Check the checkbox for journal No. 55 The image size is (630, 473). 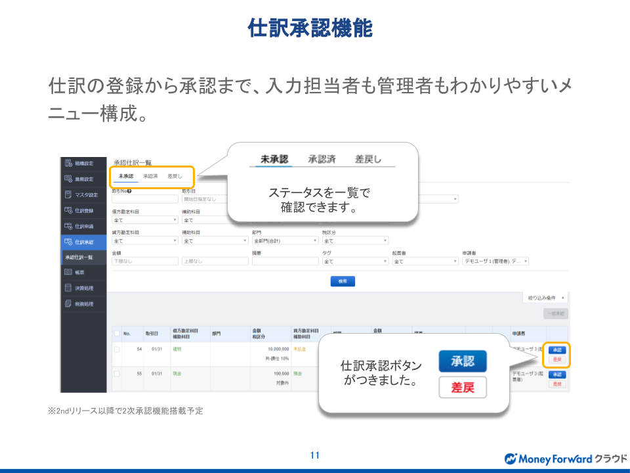click(x=117, y=373)
